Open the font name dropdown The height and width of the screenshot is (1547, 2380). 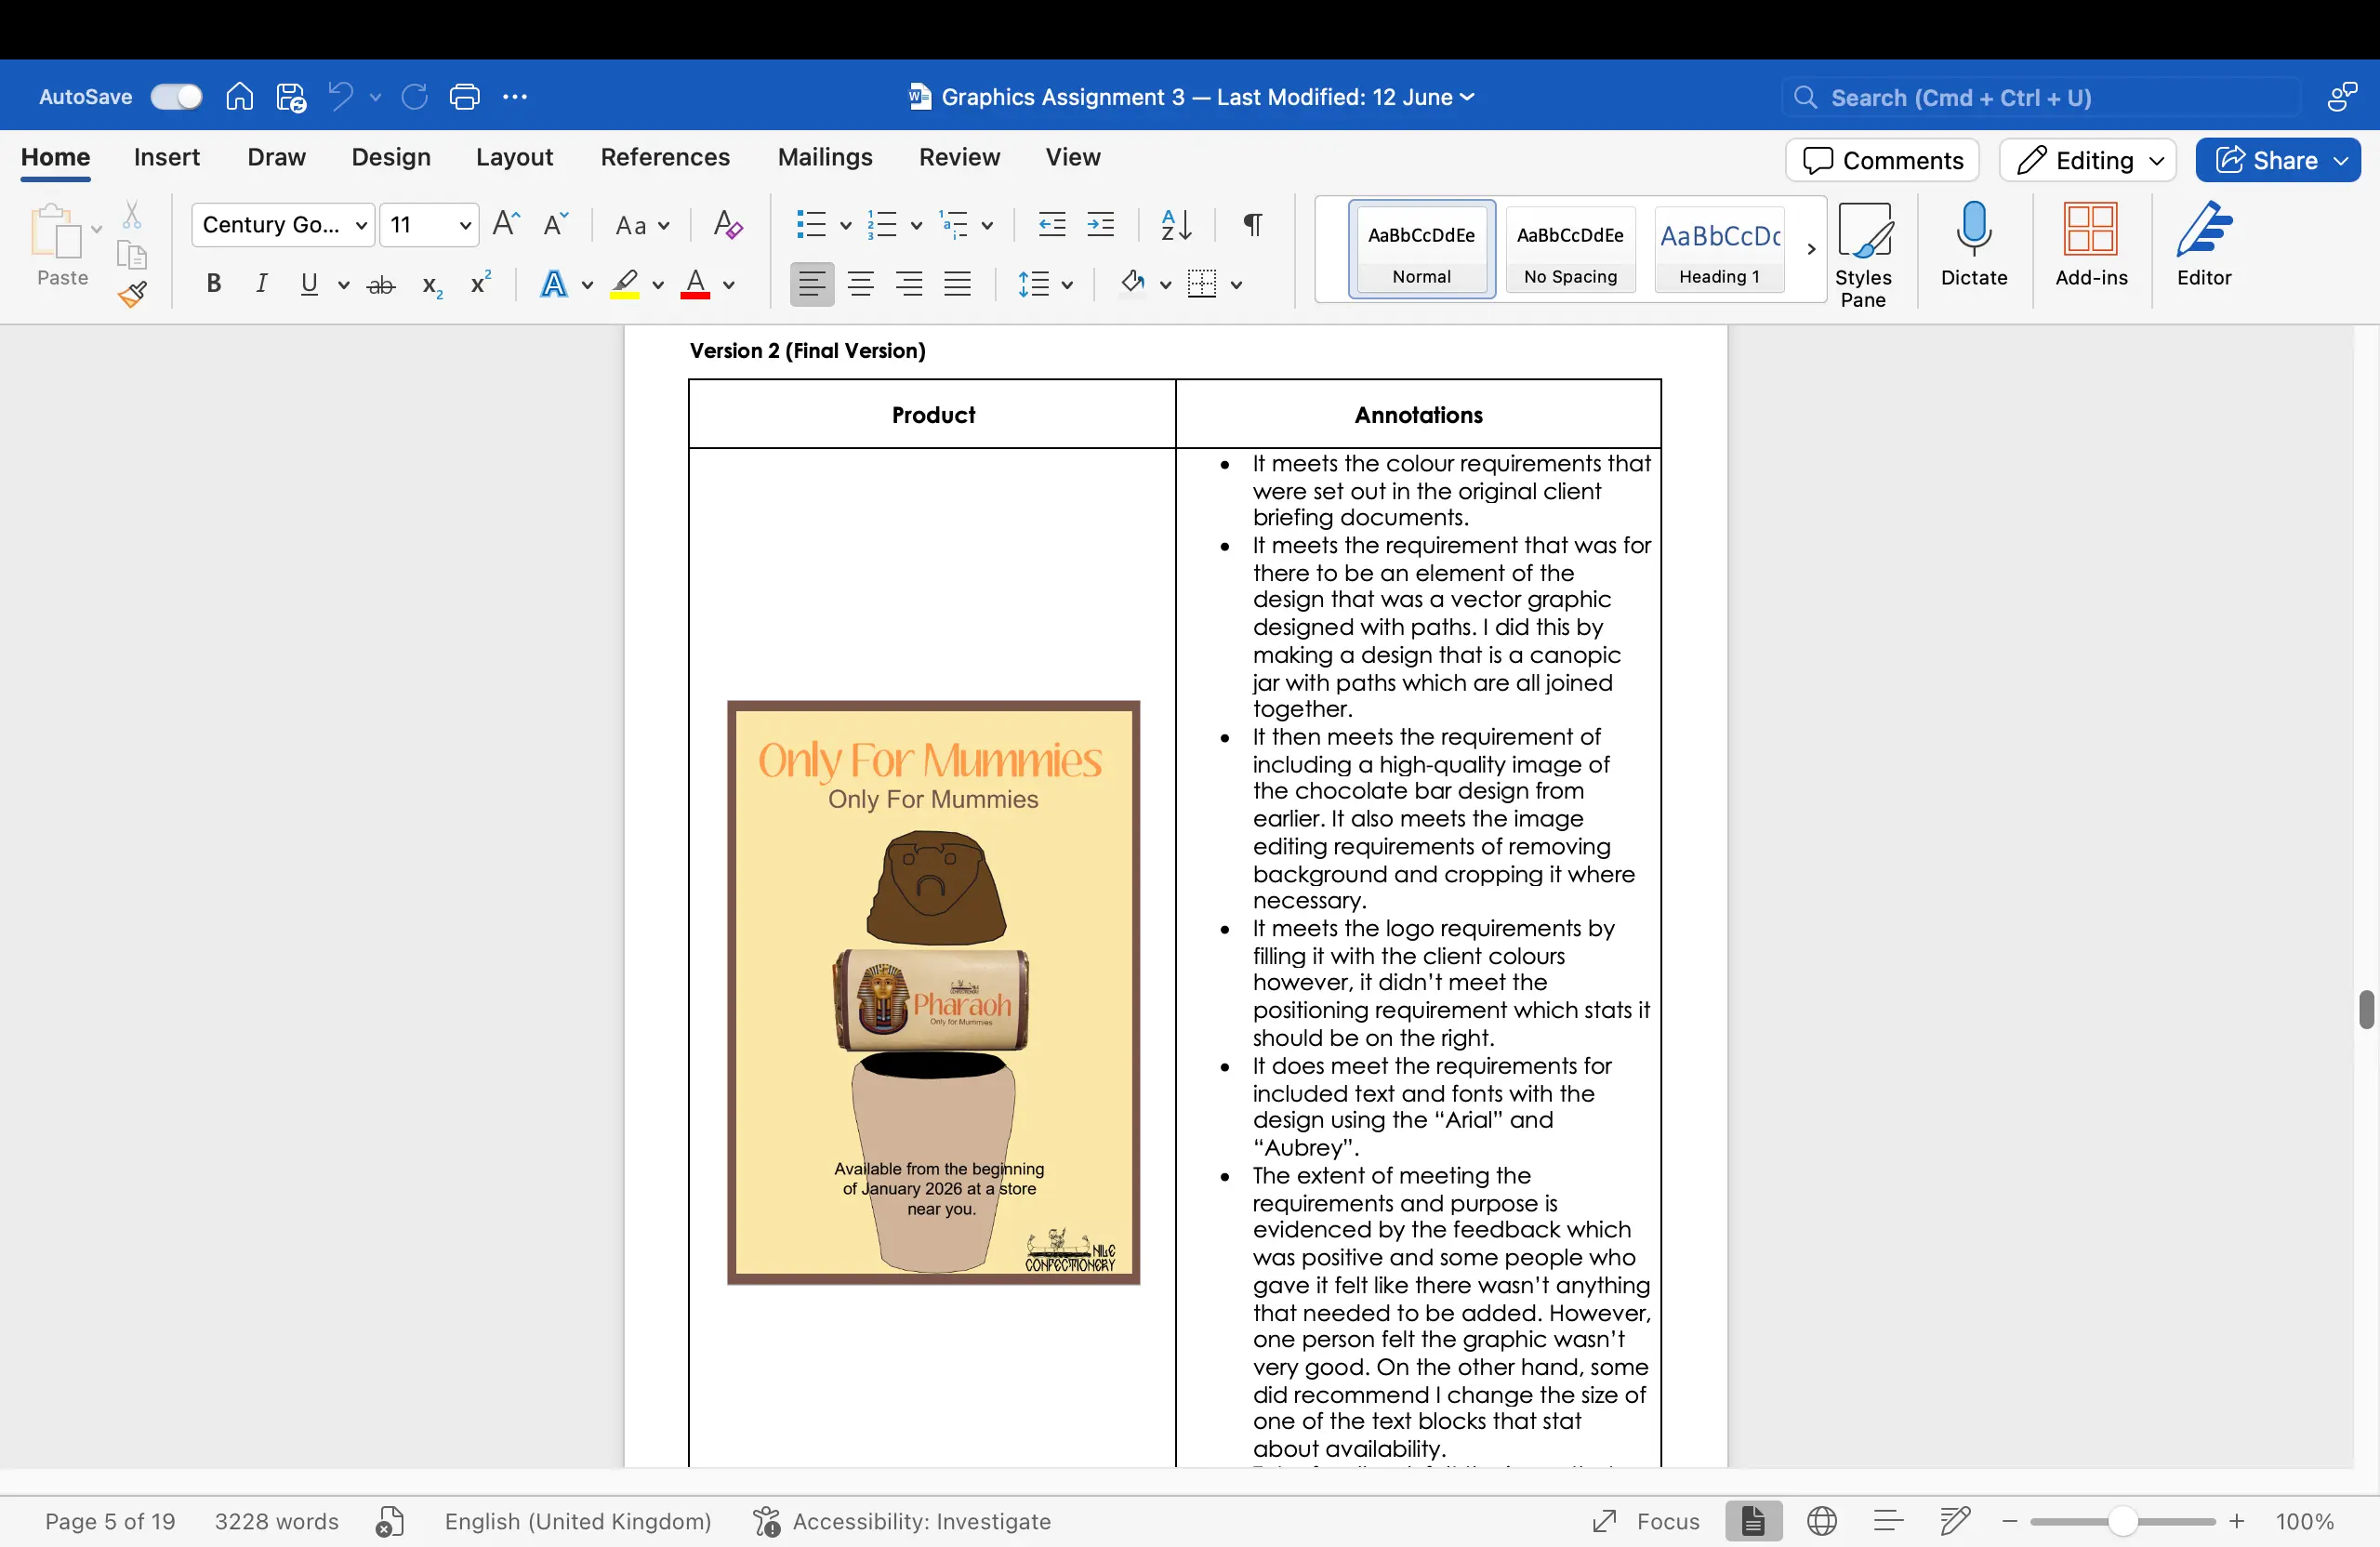pyautogui.click(x=361, y=225)
